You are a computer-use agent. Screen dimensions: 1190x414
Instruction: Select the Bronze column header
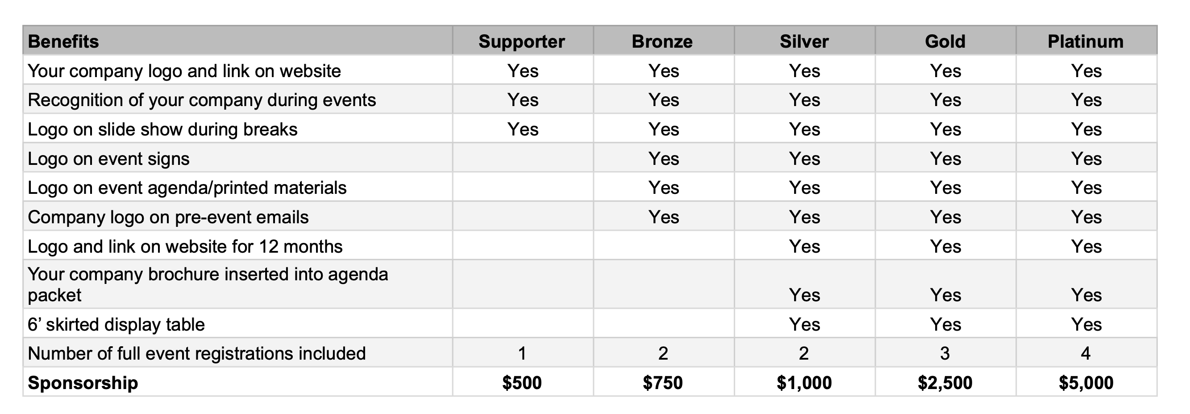[662, 41]
